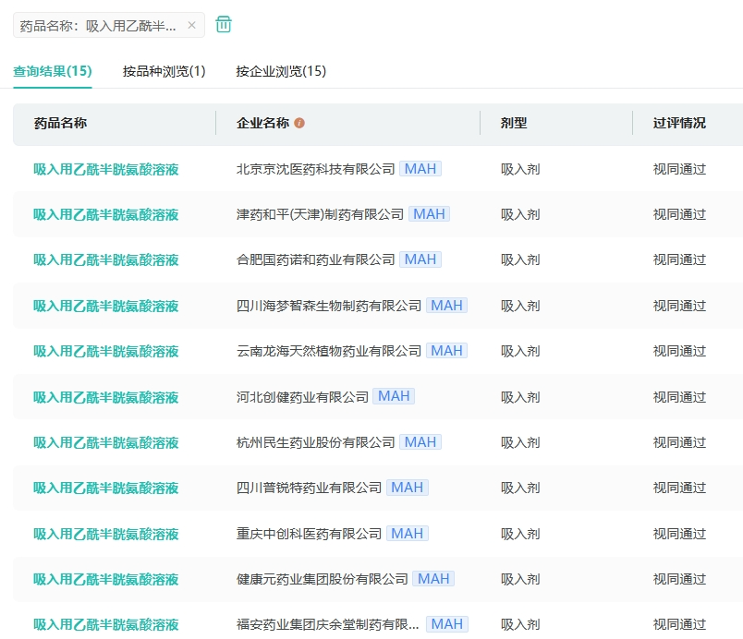
Task: Open drug link in the 杭州民生药业 row
Action: tap(106, 442)
